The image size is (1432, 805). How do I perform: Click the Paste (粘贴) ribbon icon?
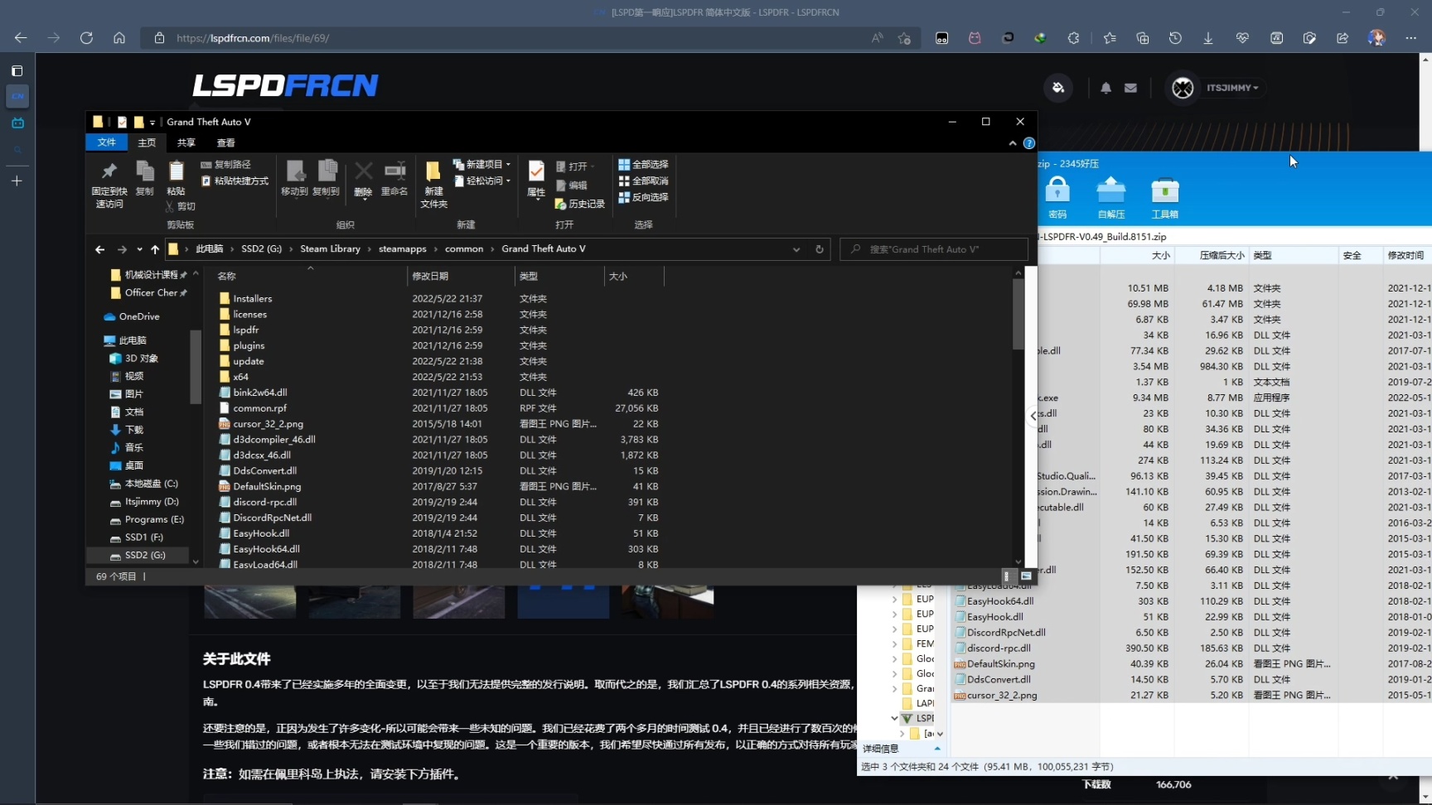[x=176, y=178]
